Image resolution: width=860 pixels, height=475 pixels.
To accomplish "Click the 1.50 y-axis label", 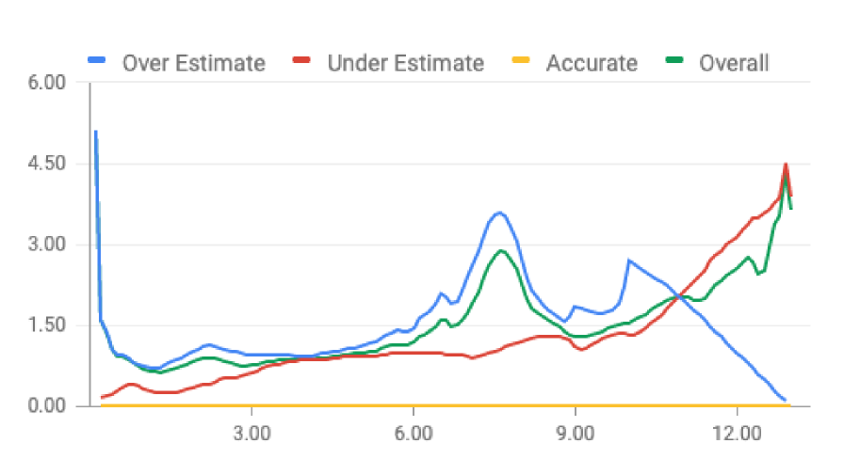I will click(x=43, y=325).
